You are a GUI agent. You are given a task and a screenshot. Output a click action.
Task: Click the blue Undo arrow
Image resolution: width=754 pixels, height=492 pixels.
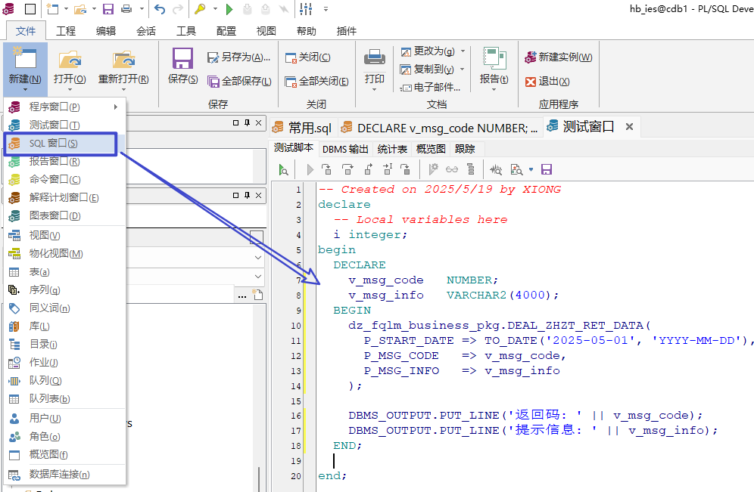click(x=160, y=8)
